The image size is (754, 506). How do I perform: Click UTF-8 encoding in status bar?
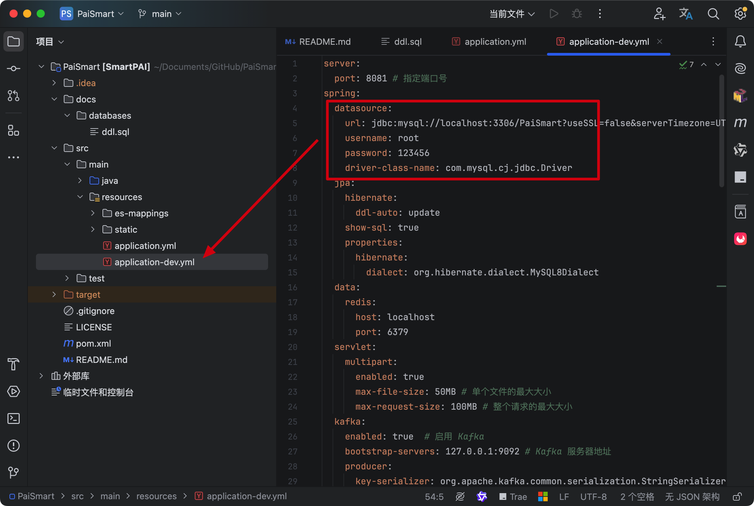pos(593,497)
